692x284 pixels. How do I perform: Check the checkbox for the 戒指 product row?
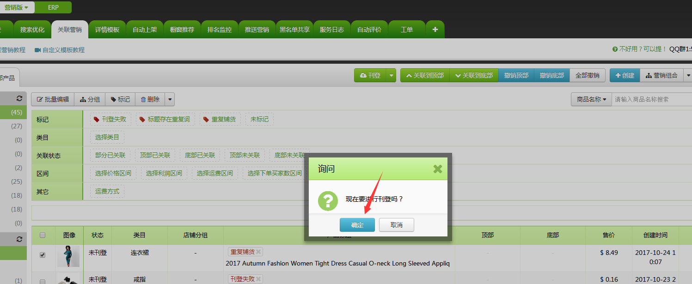[x=43, y=281]
